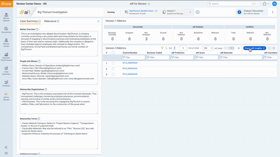The width and height of the screenshot is (280, 157).
Task: Click into the Matter Overview text box
Action: tap(59, 44)
